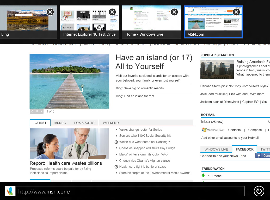This screenshot has width=270, height=200.
Task: Open 'Cheney rips Obama's Afghan stance'
Action: 144,161
